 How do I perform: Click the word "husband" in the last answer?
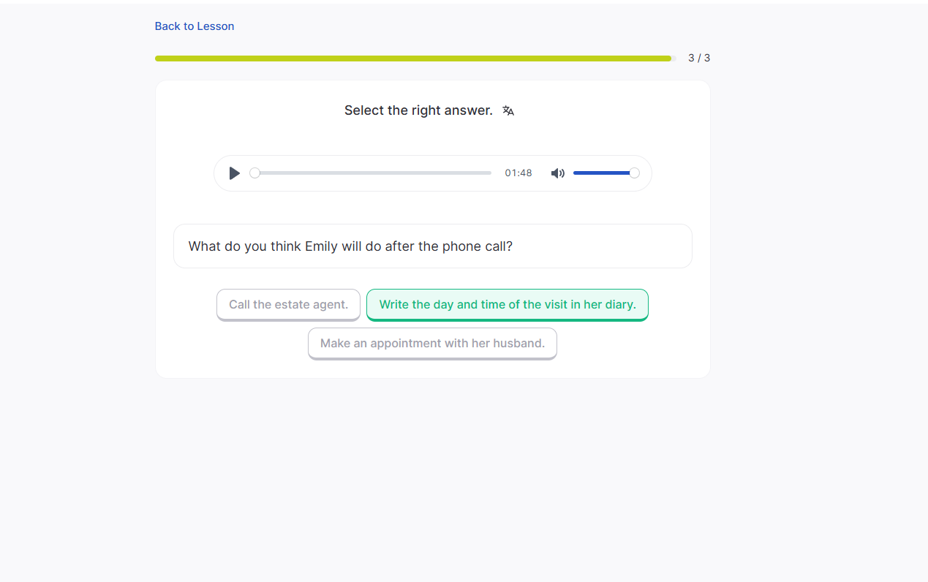click(x=521, y=344)
